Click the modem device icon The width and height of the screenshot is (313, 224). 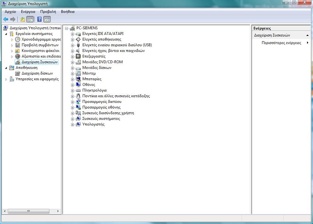tap(78, 74)
